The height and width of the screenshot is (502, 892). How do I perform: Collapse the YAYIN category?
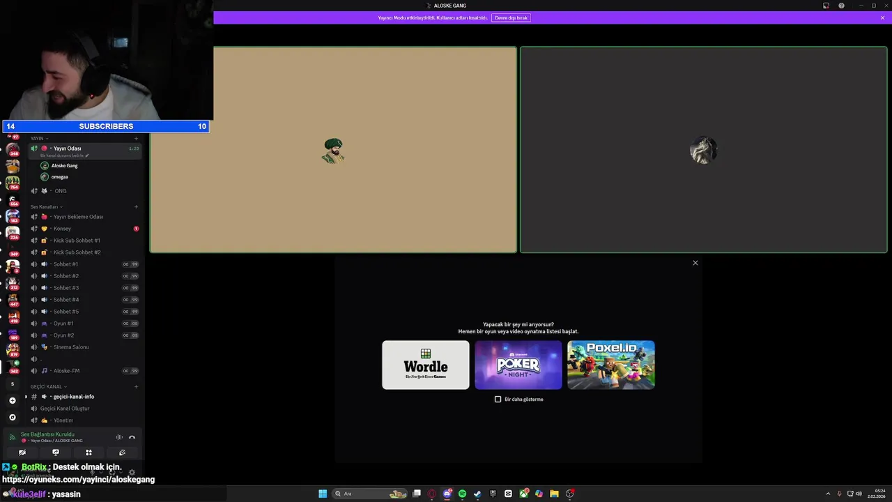pos(39,138)
